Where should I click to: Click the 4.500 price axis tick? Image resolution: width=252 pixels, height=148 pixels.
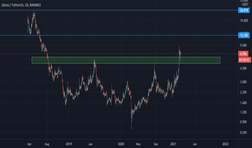click(243, 68)
